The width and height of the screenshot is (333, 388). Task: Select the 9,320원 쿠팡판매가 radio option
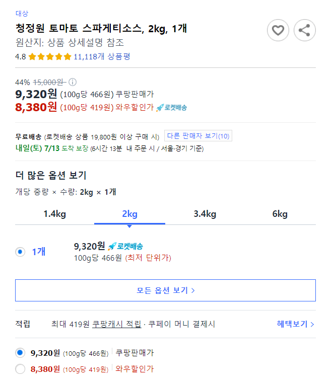(x=20, y=353)
